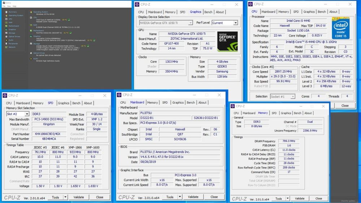The width and height of the screenshot is (361, 203).
Task: Select Motherboard icon in Speccy sidebar
Action: pyautogui.click(x=6, y=26)
